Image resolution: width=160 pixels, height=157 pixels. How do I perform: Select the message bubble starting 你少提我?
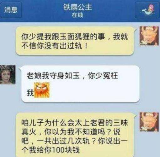[75, 41]
